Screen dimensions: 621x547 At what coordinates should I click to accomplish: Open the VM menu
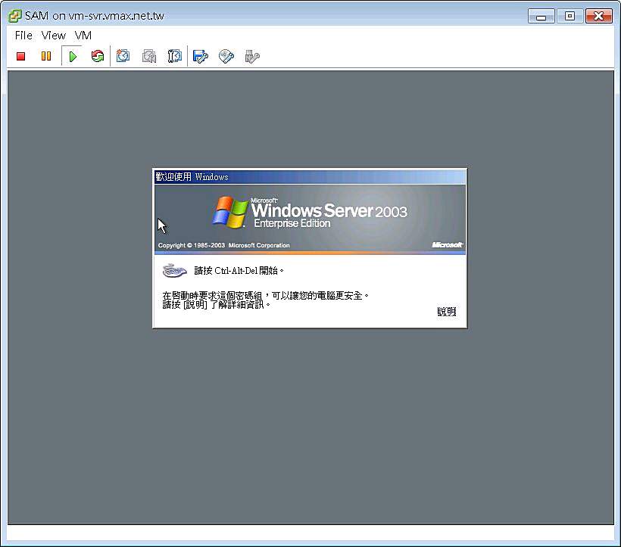click(x=83, y=36)
